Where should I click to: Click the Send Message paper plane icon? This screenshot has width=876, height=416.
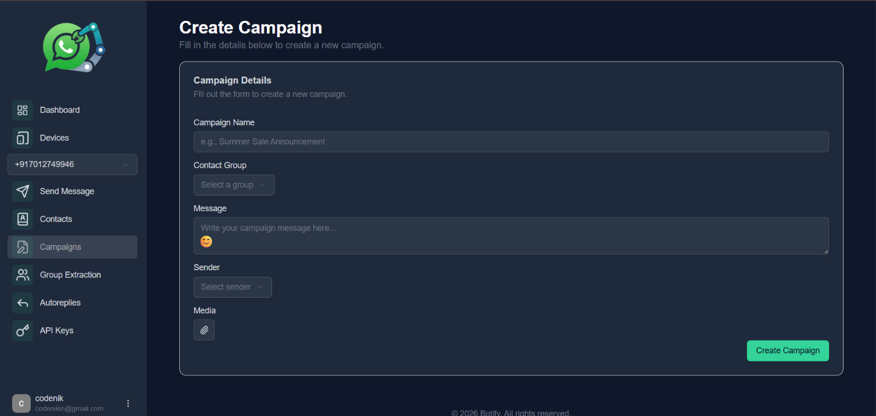pyautogui.click(x=23, y=191)
